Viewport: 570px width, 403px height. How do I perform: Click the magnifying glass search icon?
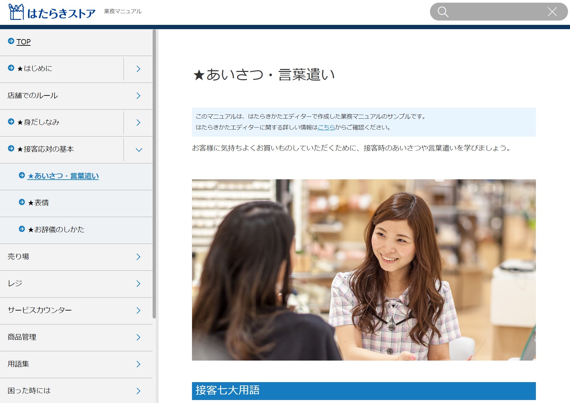pos(443,12)
